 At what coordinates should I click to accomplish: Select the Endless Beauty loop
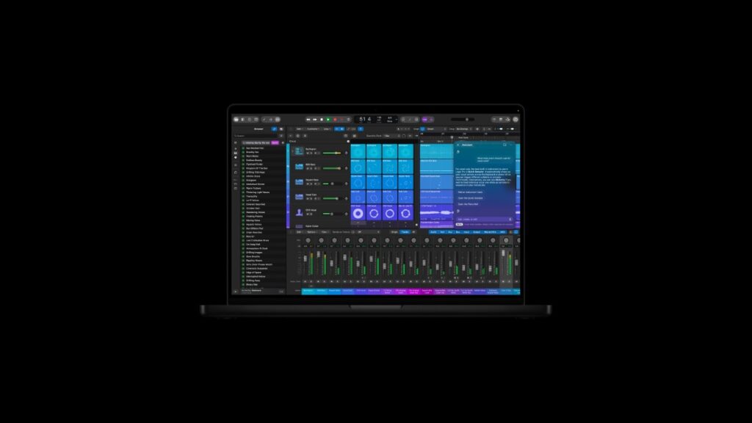click(x=254, y=160)
